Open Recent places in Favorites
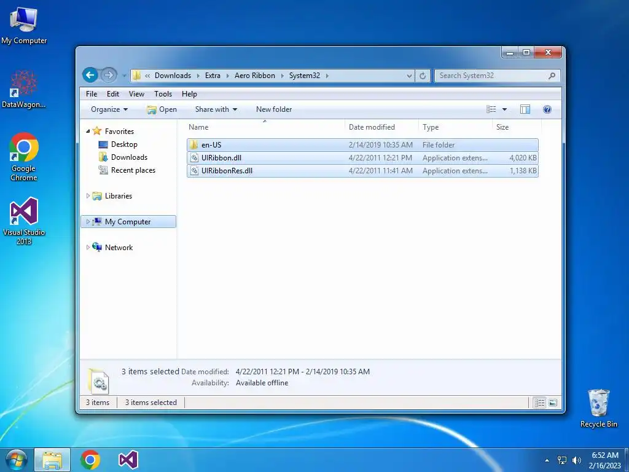The height and width of the screenshot is (472, 629). 133,170
